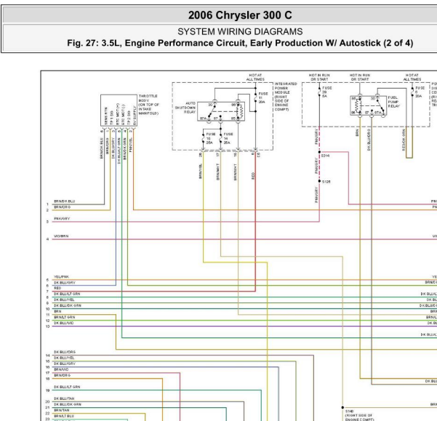The image size is (437, 421).
Task: Click "BRN/DK BLU" label on wire row 1
Action: [x=65, y=201]
